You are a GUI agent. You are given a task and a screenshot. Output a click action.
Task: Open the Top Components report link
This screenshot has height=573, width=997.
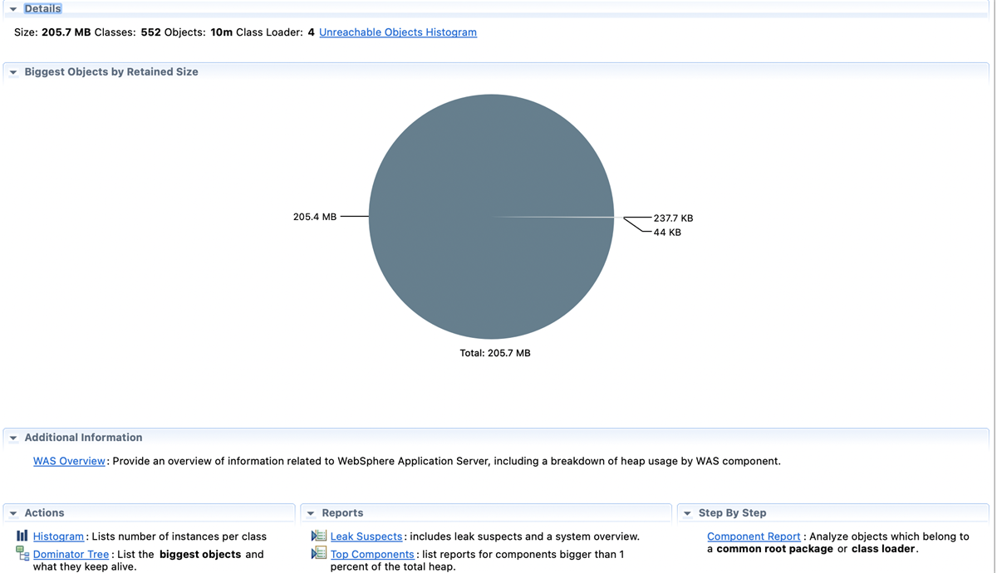click(372, 554)
